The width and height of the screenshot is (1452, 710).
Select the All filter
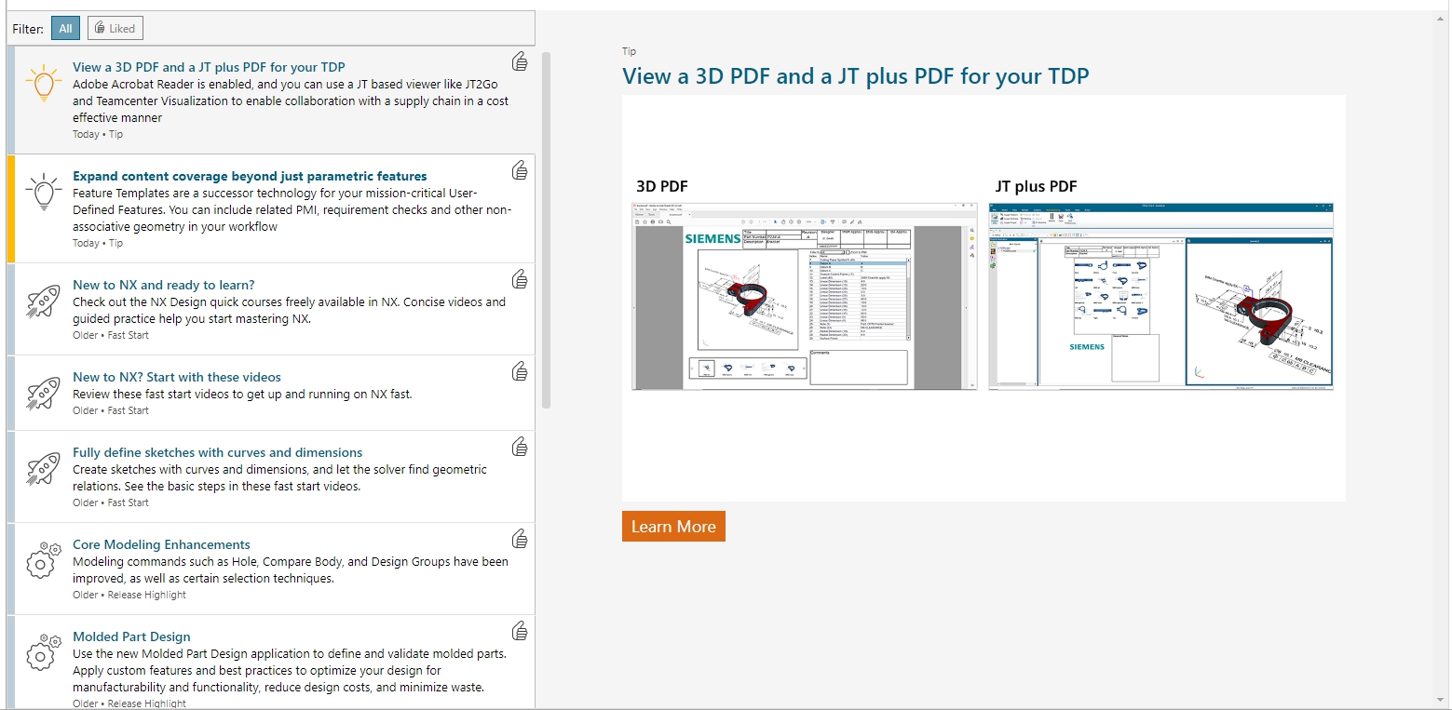pyautogui.click(x=65, y=29)
